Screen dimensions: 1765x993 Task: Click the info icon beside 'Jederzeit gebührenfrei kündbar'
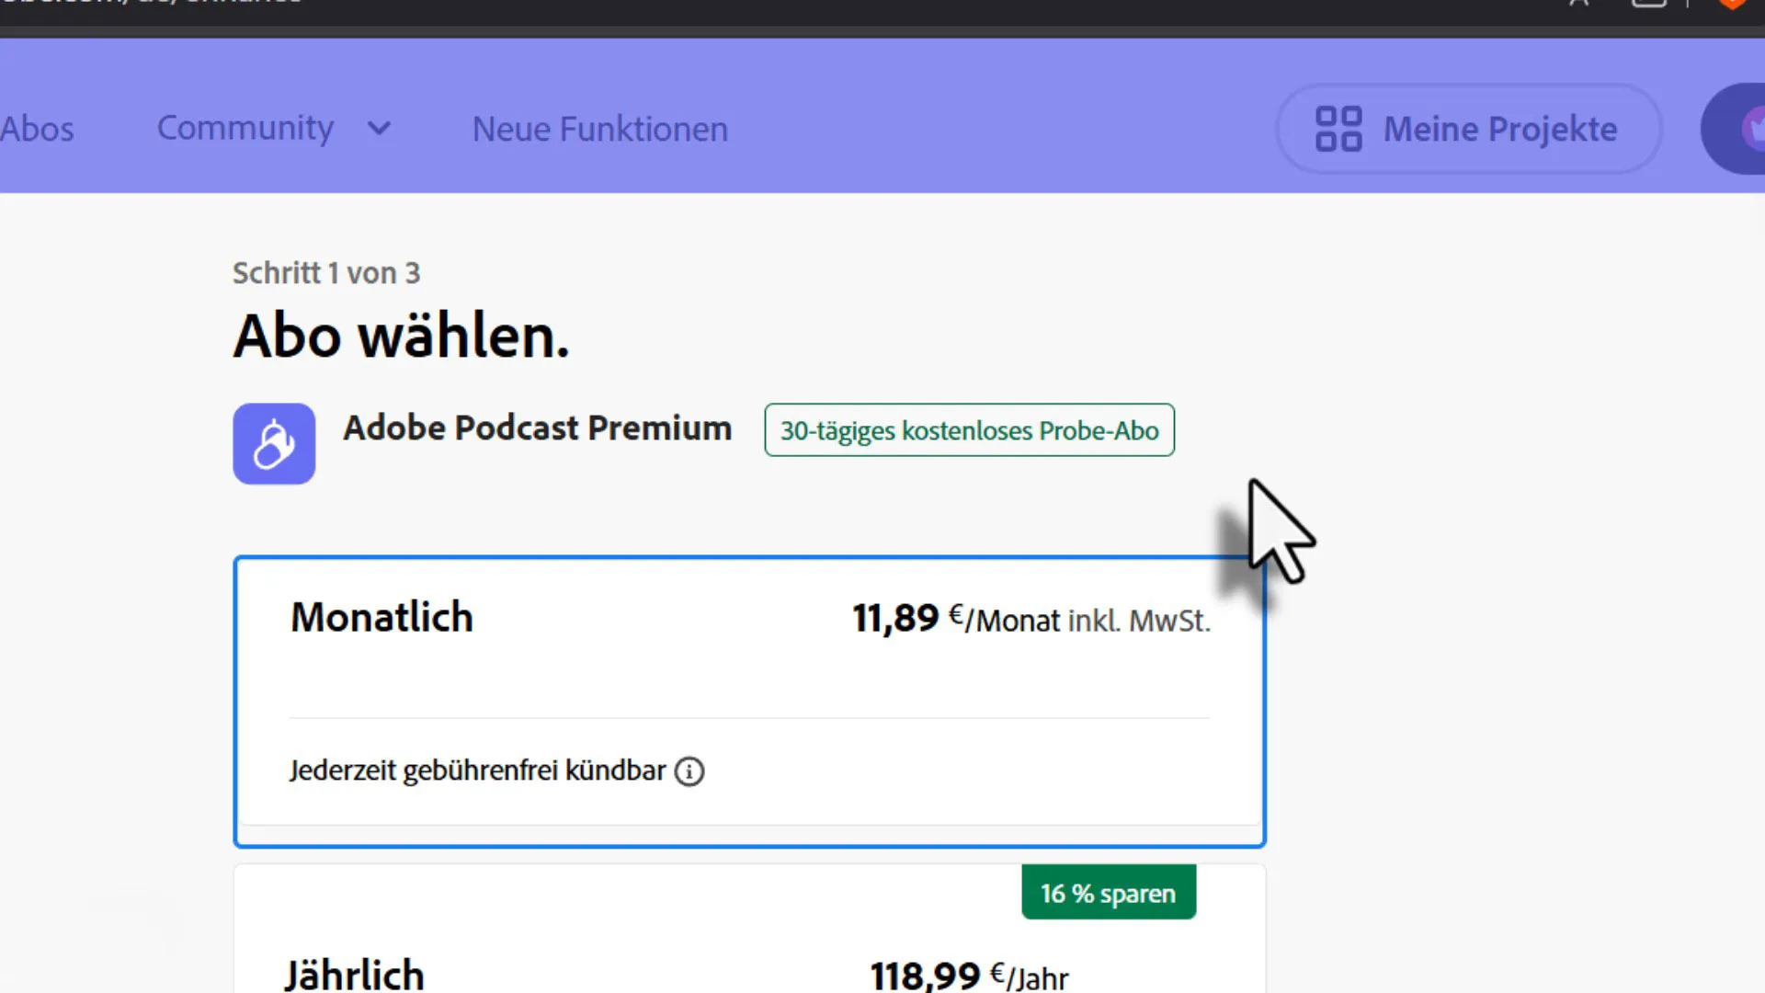[x=689, y=771]
